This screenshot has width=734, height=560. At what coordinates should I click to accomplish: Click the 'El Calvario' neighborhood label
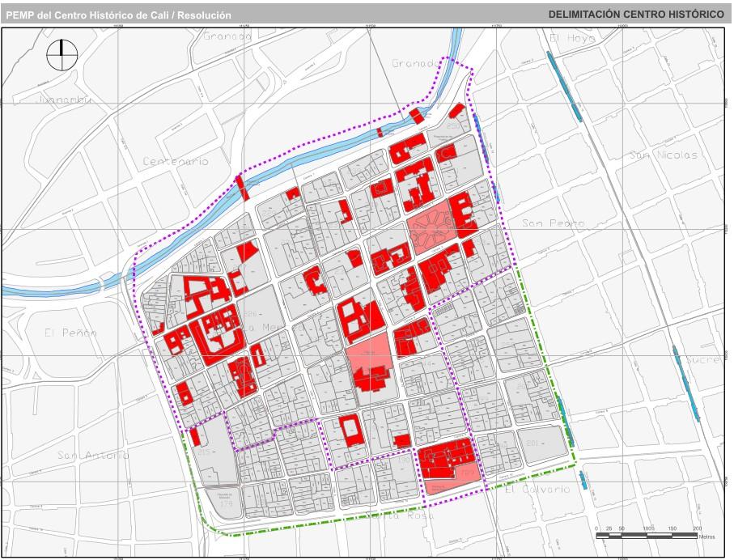tap(538, 490)
